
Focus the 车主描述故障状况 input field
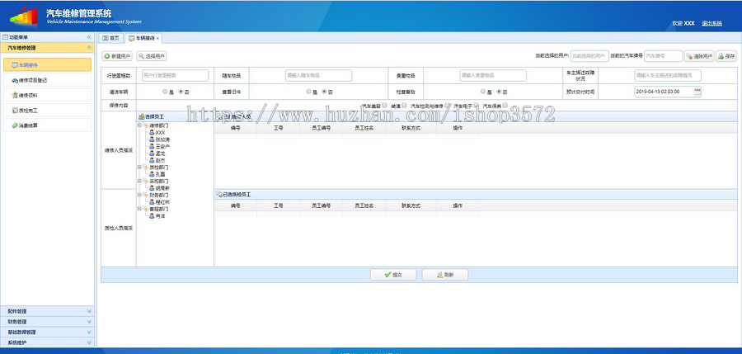668,75
